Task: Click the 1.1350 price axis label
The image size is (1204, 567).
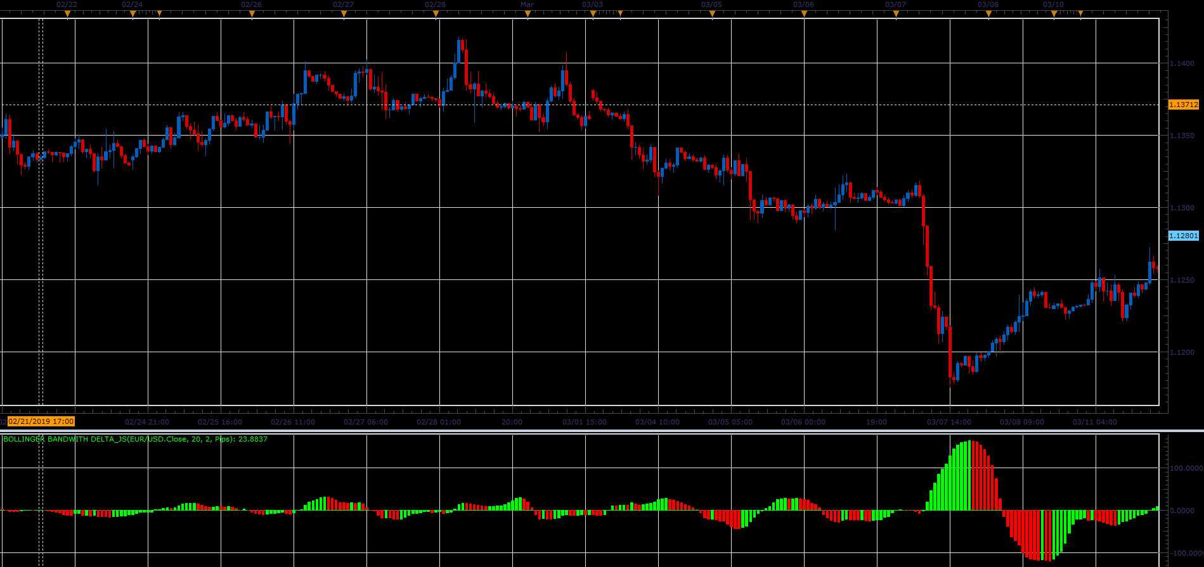Action: [1182, 136]
